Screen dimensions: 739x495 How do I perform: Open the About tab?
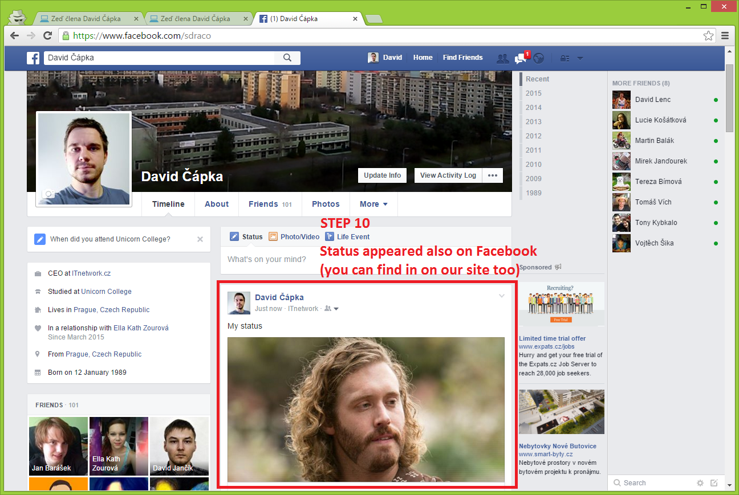tap(217, 204)
